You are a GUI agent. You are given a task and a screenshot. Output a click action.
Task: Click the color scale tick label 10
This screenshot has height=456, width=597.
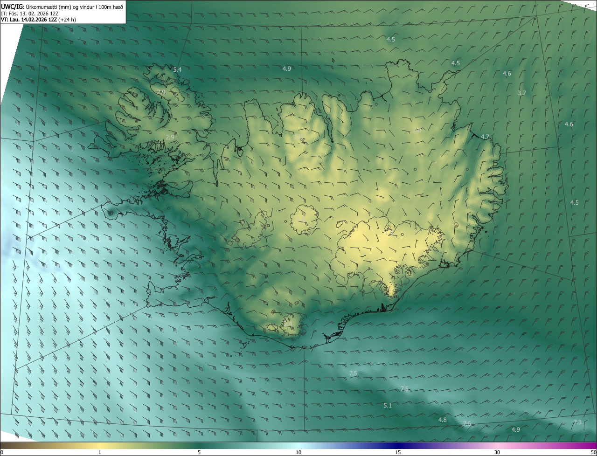(298, 452)
